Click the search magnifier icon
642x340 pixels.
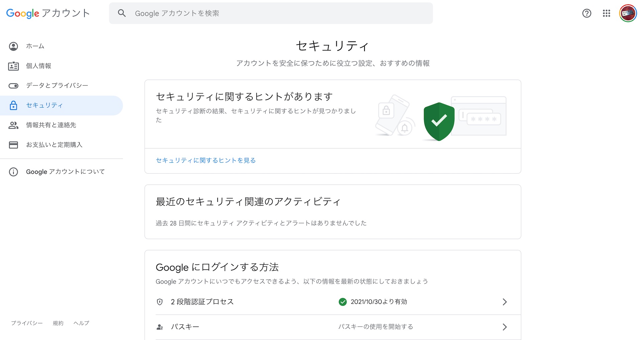click(122, 13)
